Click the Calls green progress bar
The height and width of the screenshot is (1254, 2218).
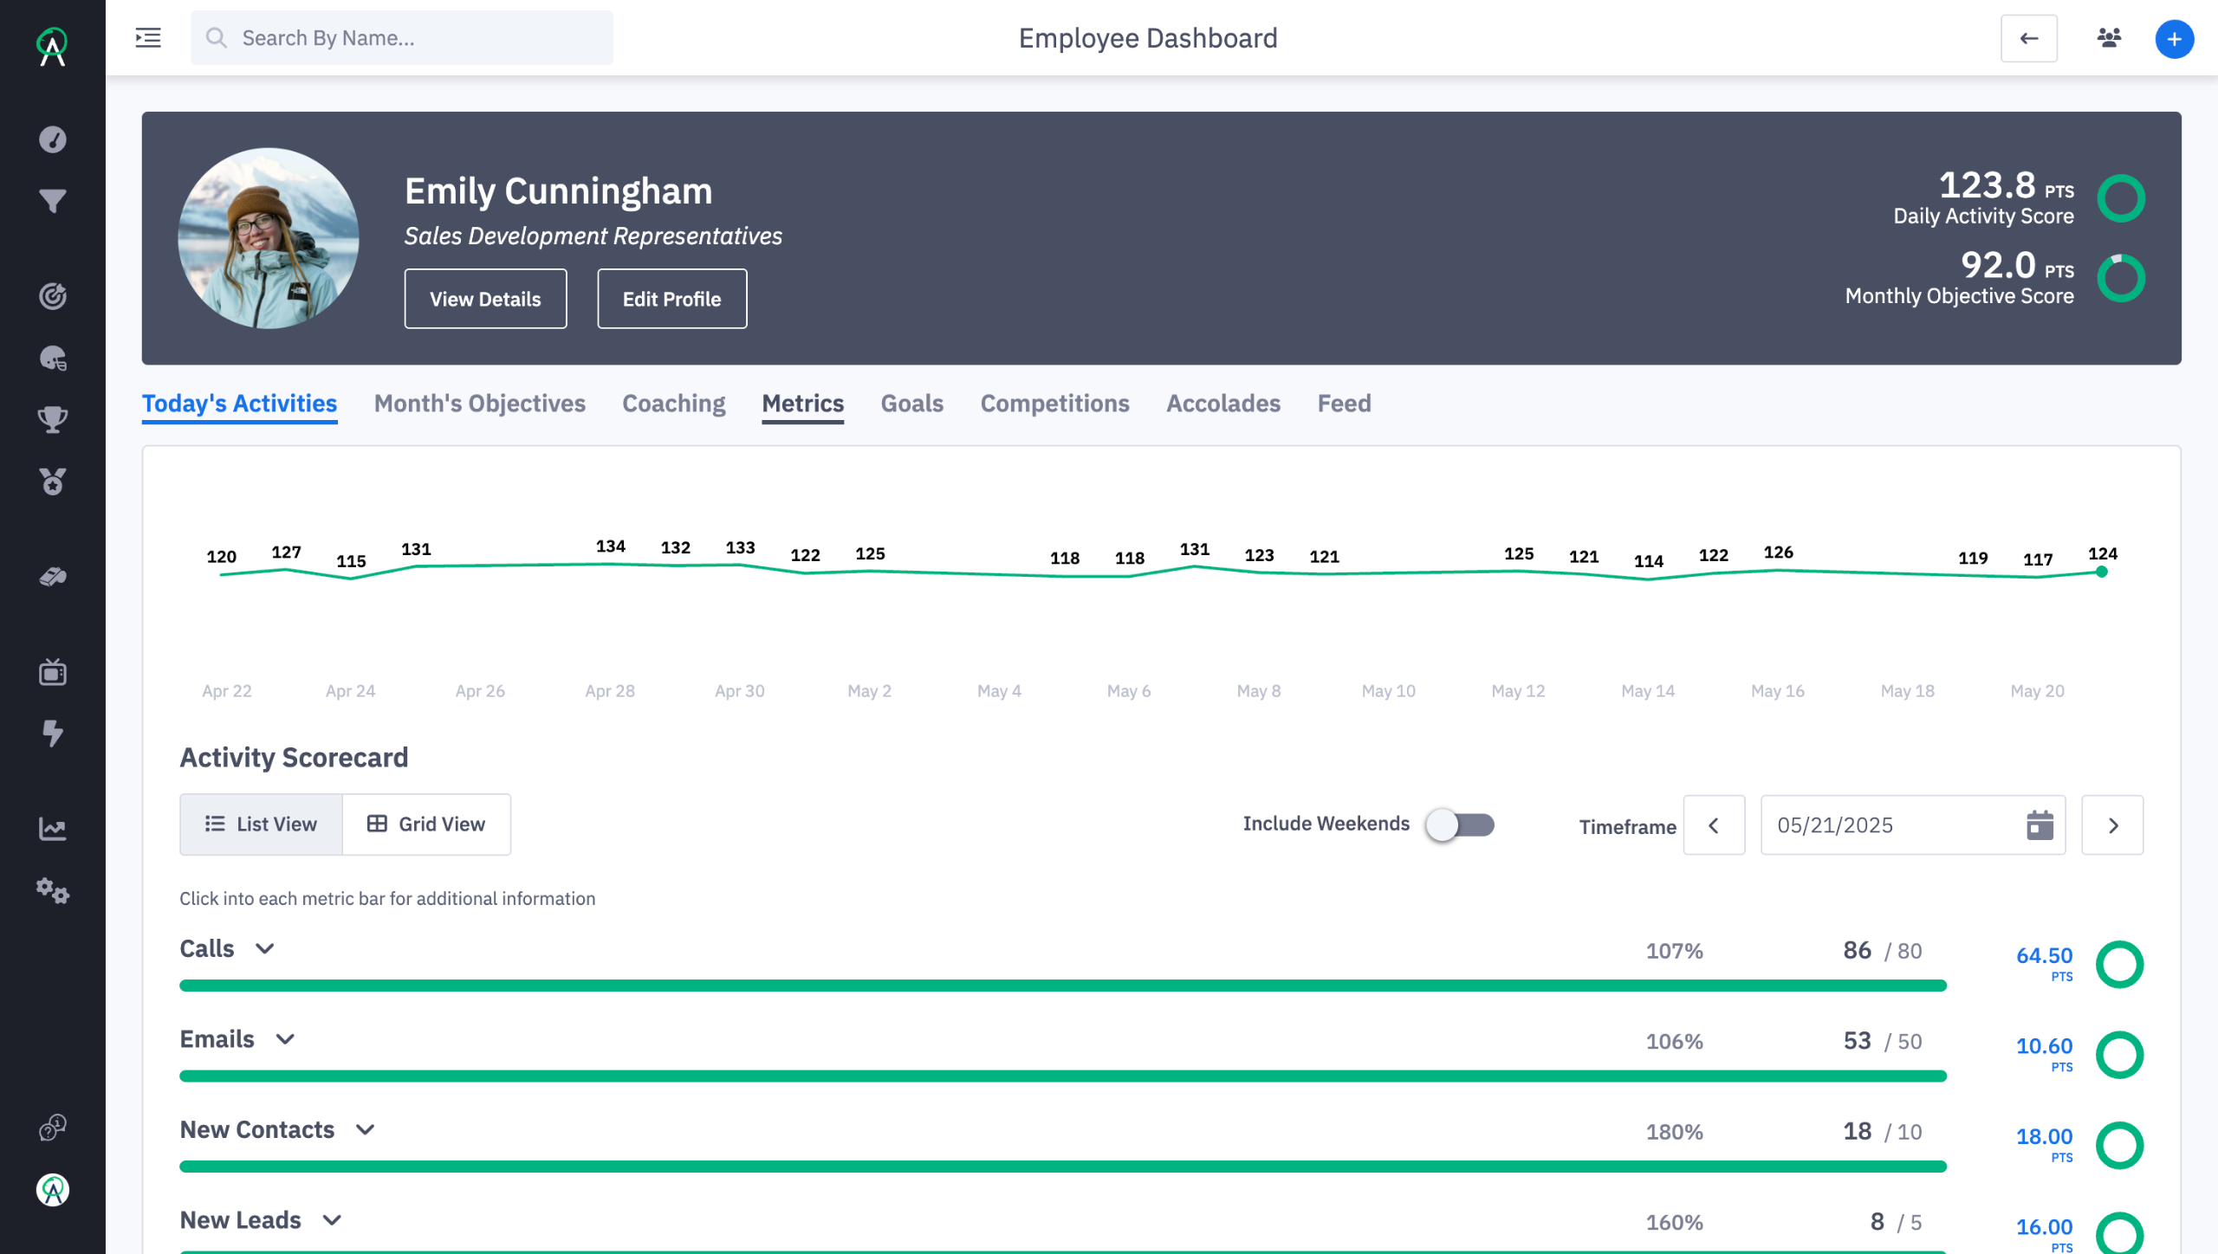1062,986
